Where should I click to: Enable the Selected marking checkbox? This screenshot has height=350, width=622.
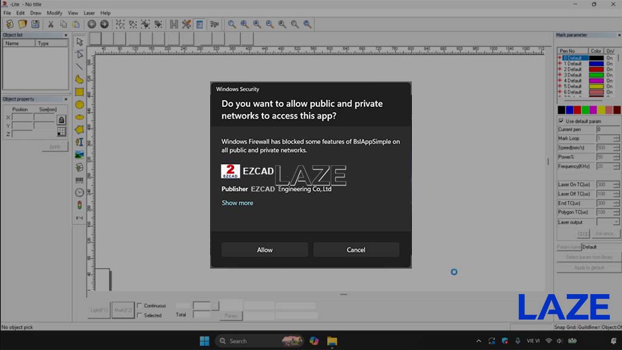coord(139,315)
